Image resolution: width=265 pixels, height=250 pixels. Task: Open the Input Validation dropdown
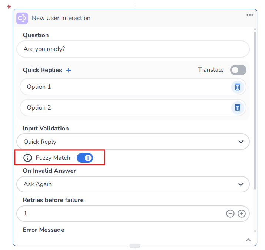[133, 142]
